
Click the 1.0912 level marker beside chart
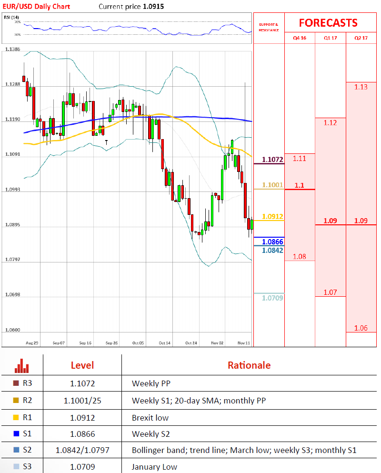[x=273, y=216]
